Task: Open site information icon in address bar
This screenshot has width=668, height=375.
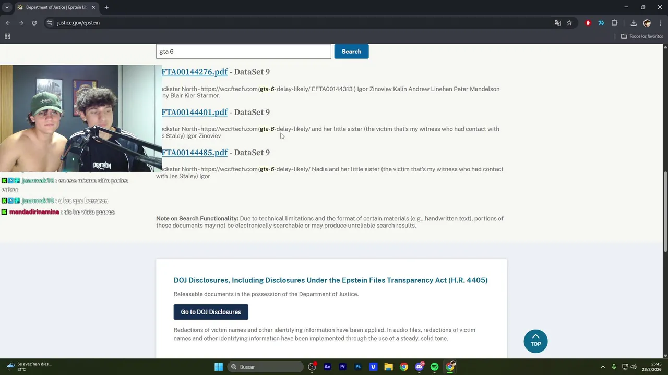Action: tap(50, 23)
